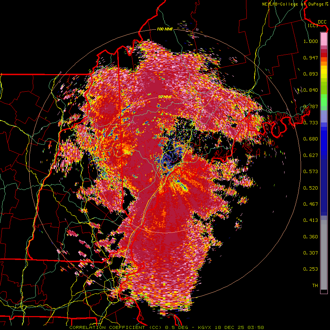Click the 0.947 scale label
This screenshot has height=330, width=330.
(x=311, y=58)
